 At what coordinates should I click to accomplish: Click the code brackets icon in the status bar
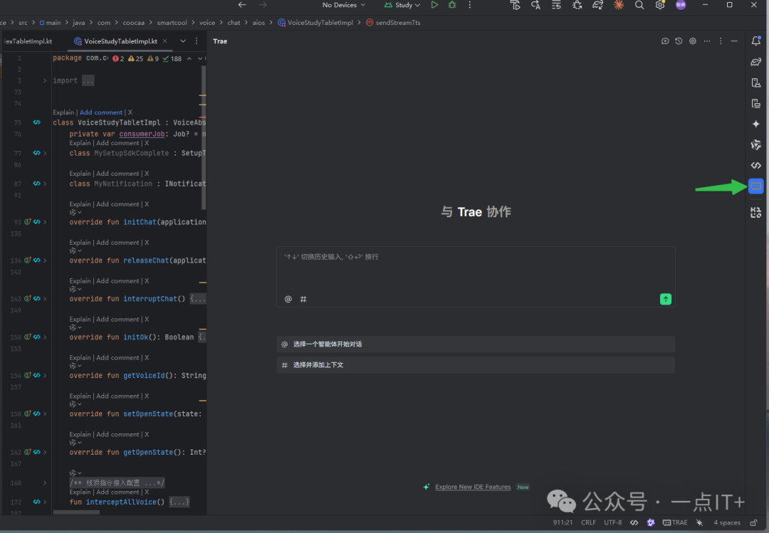pos(634,522)
